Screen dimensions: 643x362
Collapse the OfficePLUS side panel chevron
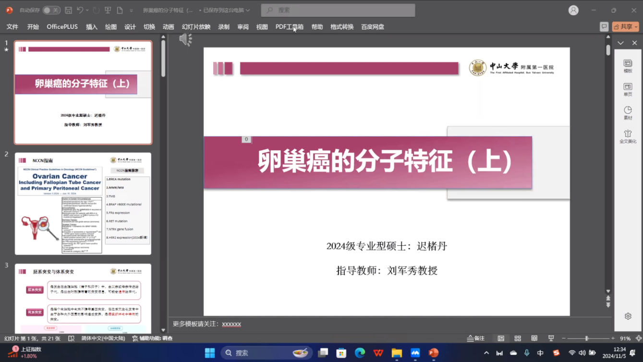(620, 43)
